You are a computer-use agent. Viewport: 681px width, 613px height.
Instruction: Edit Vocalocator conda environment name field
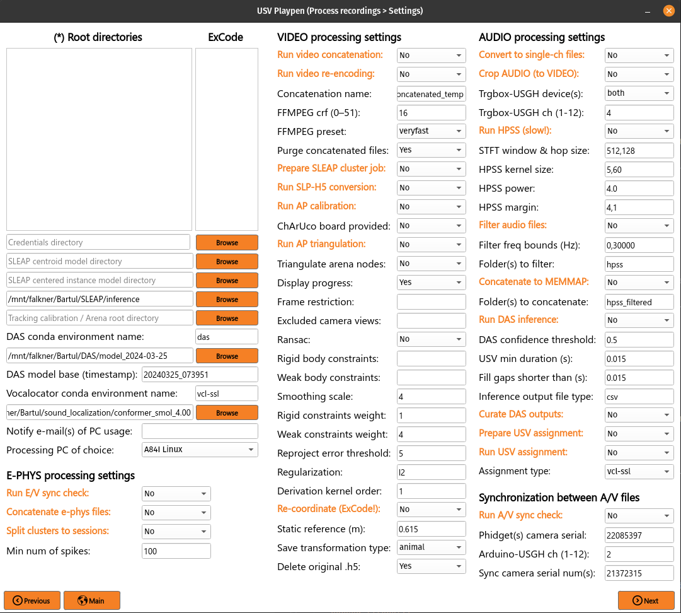[x=227, y=394]
